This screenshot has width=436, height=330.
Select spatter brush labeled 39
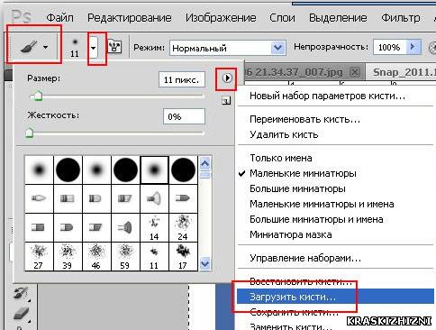click(68, 256)
